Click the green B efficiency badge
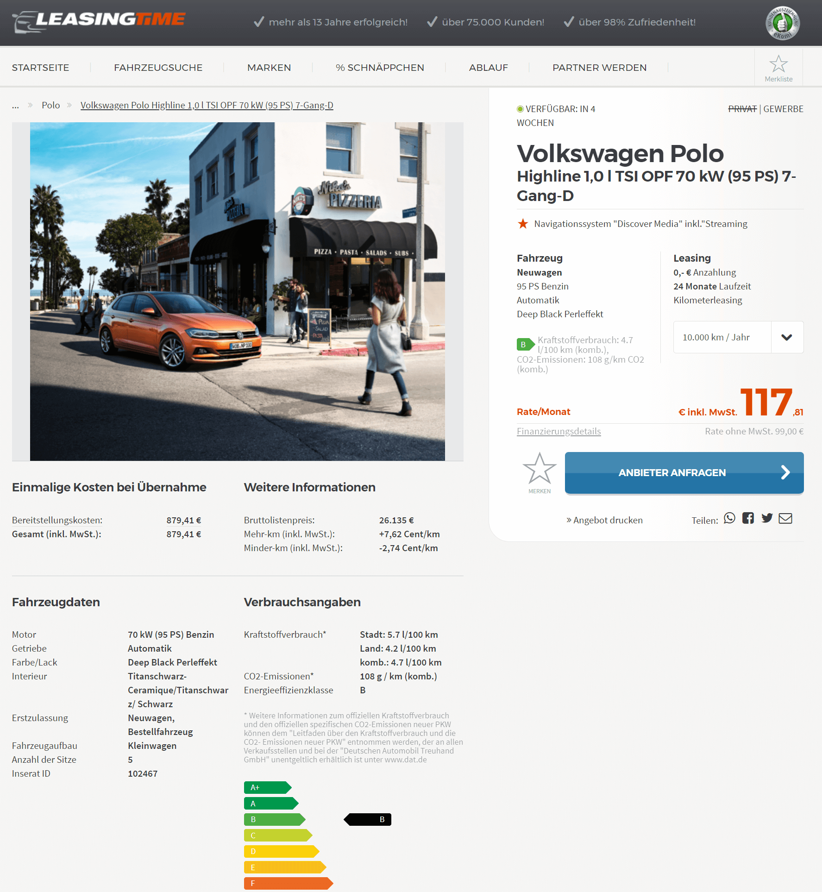 point(526,345)
